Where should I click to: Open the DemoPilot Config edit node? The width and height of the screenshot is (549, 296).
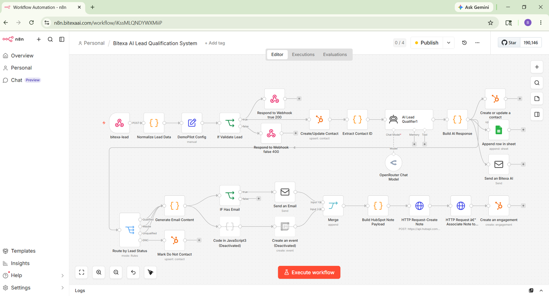pos(192,123)
